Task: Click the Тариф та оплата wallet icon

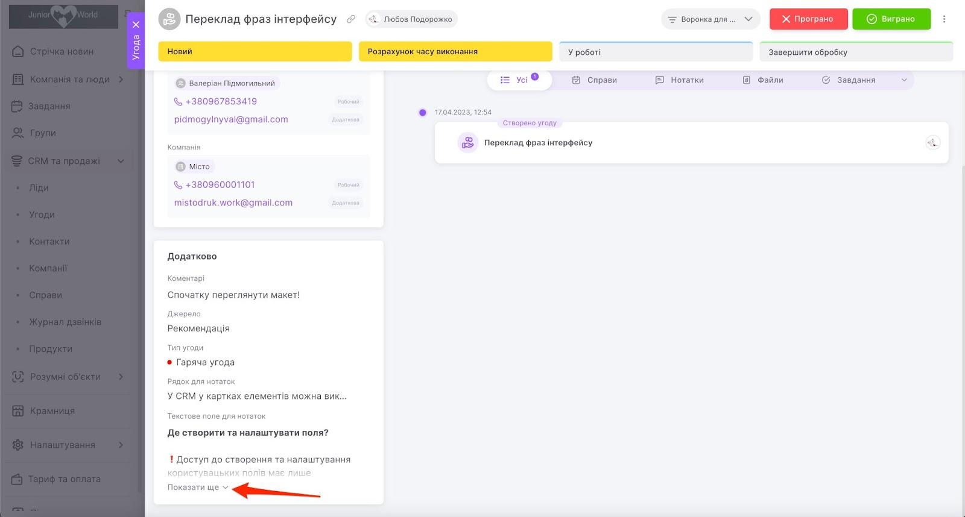Action: click(x=17, y=480)
